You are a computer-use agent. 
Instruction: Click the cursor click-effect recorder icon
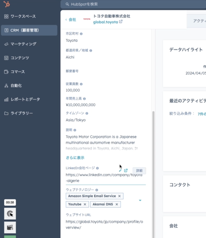tap(10, 214)
